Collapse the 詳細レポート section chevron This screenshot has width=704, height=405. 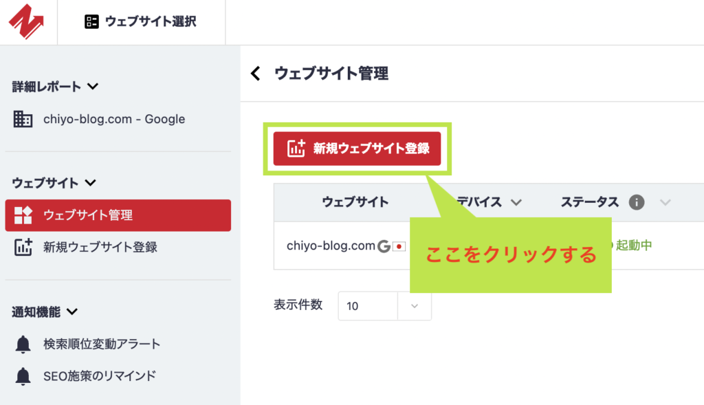point(93,87)
